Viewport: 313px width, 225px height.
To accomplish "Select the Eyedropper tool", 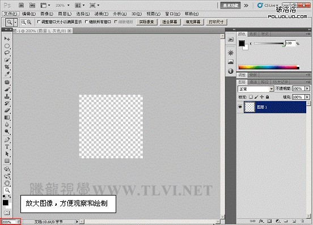I will 7,74.
